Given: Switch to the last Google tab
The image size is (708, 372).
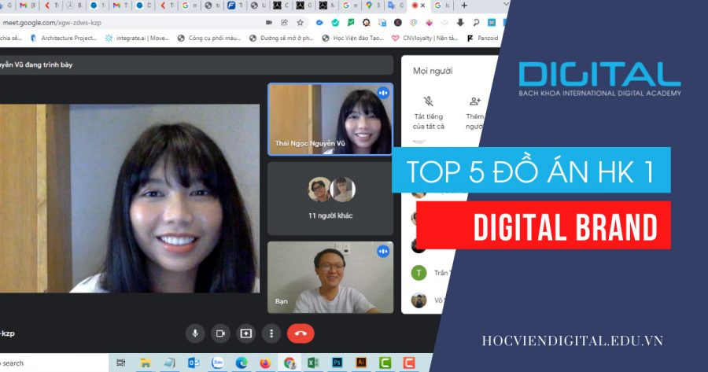Looking at the screenshot, I should tap(441, 6).
